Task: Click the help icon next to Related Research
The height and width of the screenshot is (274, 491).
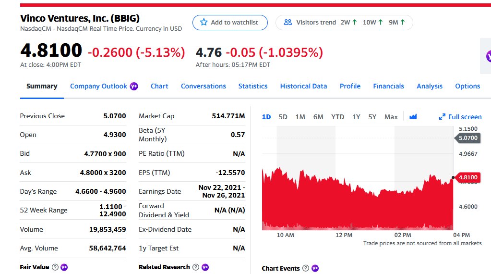Action: pos(196,267)
